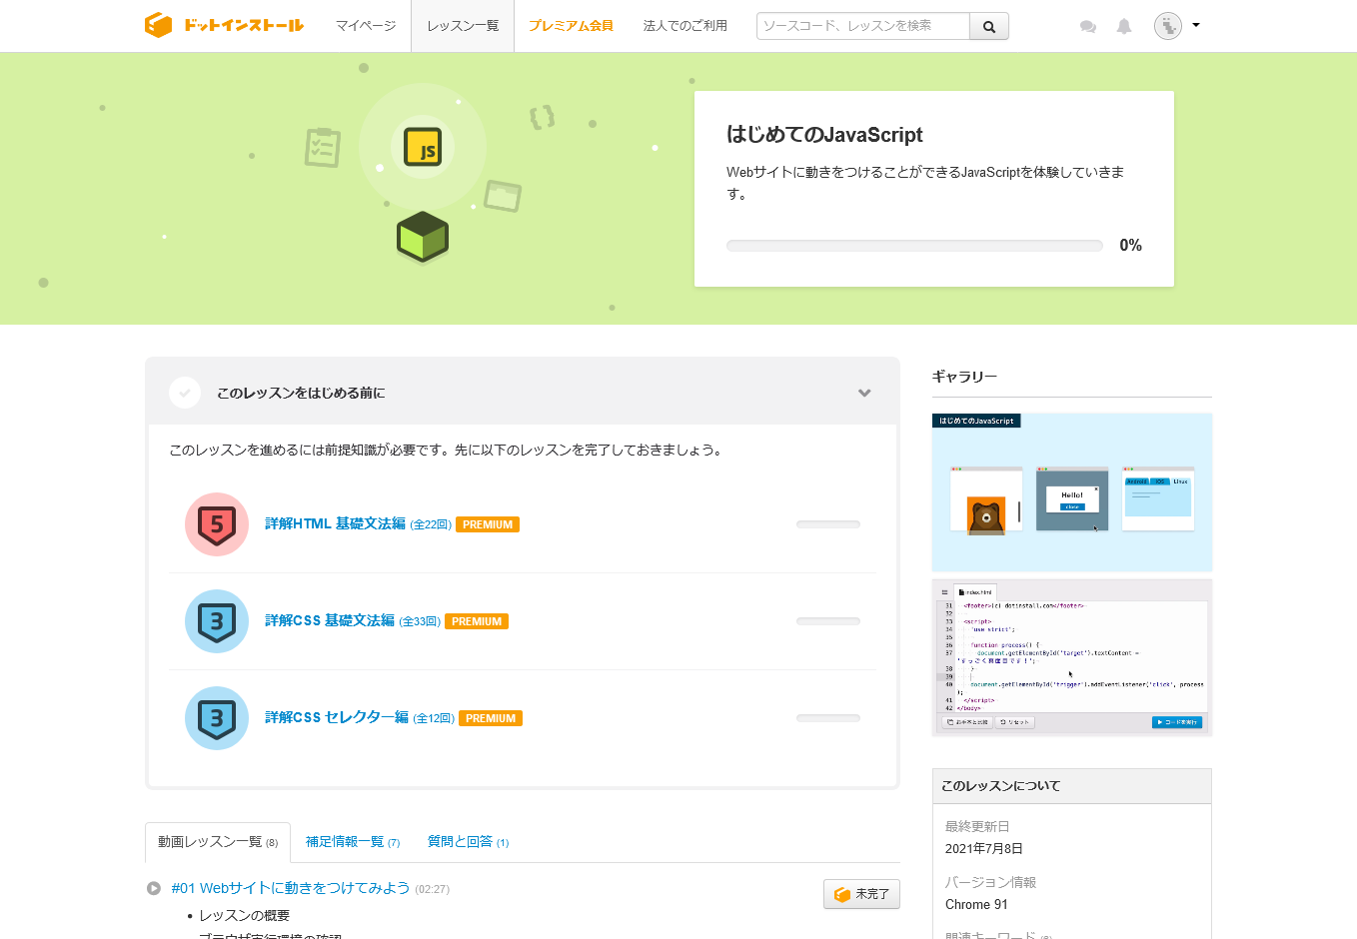Image resolution: width=1357 pixels, height=939 pixels.
Task: Click the CSS3 badge for 基礎文法編
Action: point(217,621)
